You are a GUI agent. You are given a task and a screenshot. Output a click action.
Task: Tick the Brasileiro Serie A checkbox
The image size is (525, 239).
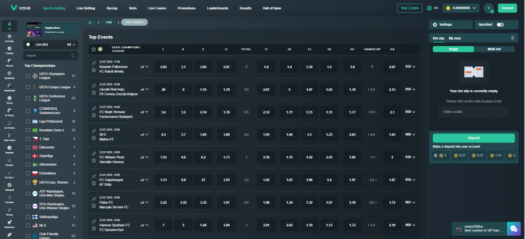[x=28, y=130]
